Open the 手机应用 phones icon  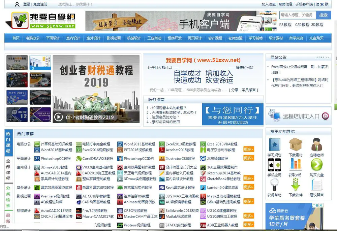coord(274,165)
